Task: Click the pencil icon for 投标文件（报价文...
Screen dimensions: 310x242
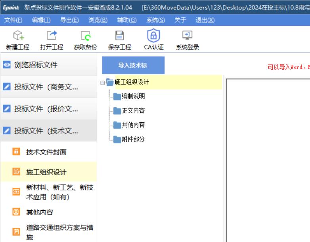Action: click(x=7, y=109)
